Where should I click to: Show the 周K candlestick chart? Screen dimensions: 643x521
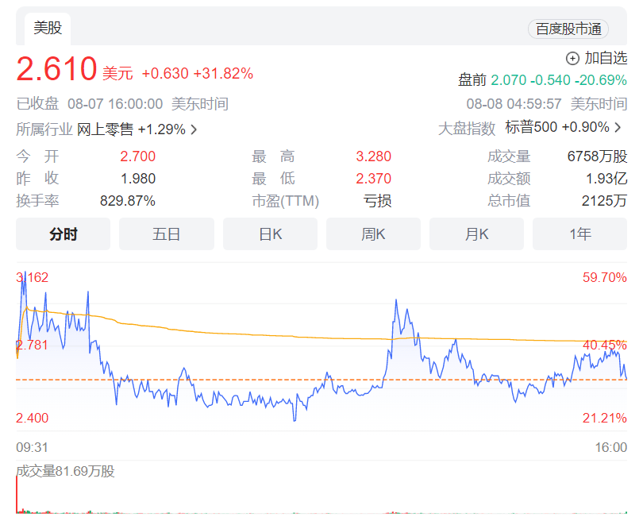(x=373, y=234)
